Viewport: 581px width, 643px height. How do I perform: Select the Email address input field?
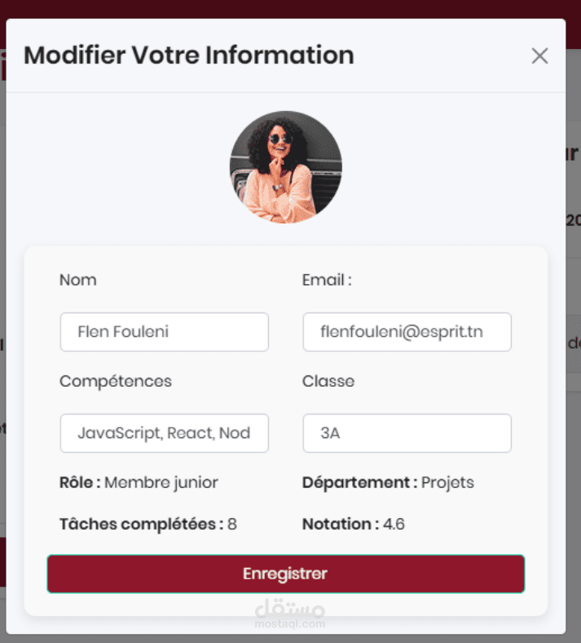(x=407, y=332)
